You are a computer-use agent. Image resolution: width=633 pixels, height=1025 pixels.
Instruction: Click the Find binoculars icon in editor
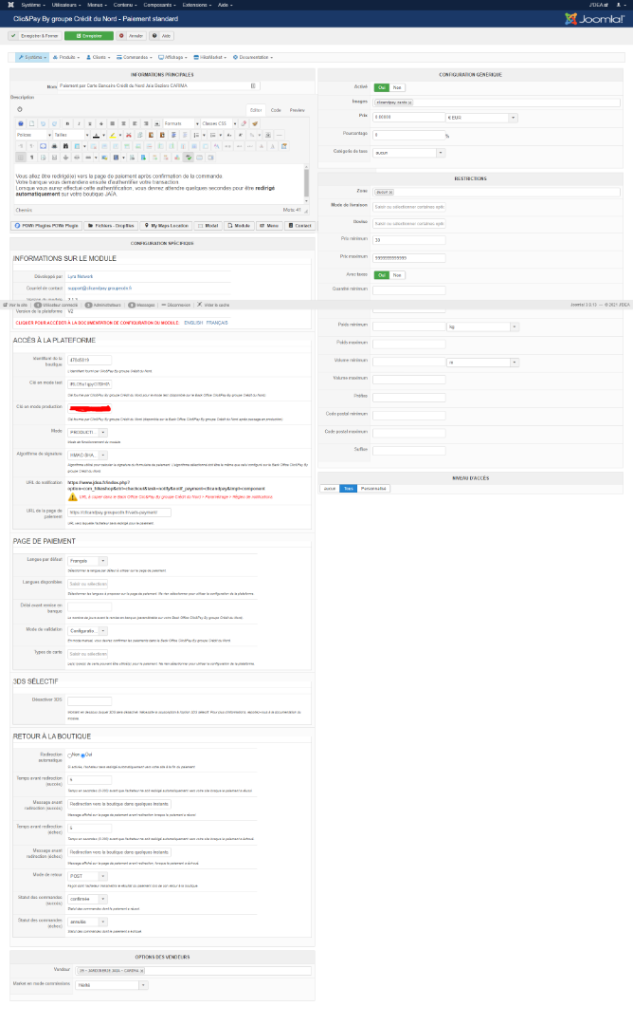tap(65, 146)
